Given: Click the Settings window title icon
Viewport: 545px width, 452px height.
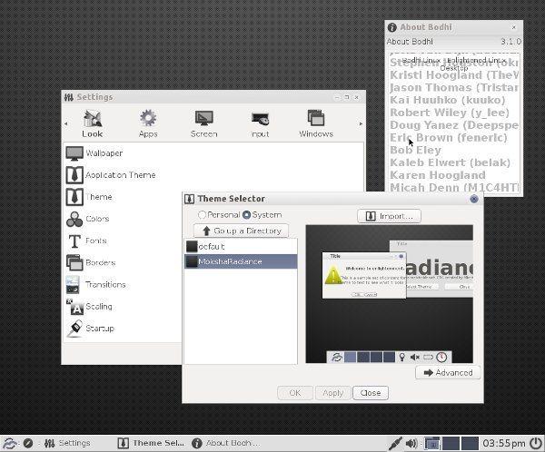Looking at the screenshot, I should tap(68, 97).
